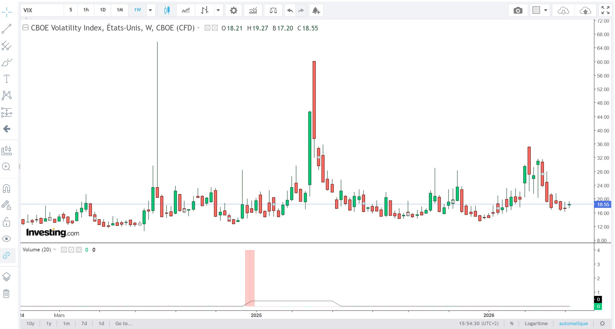Expand the time interval dropdown arrow
This screenshot has width=615, height=329.
150,10
